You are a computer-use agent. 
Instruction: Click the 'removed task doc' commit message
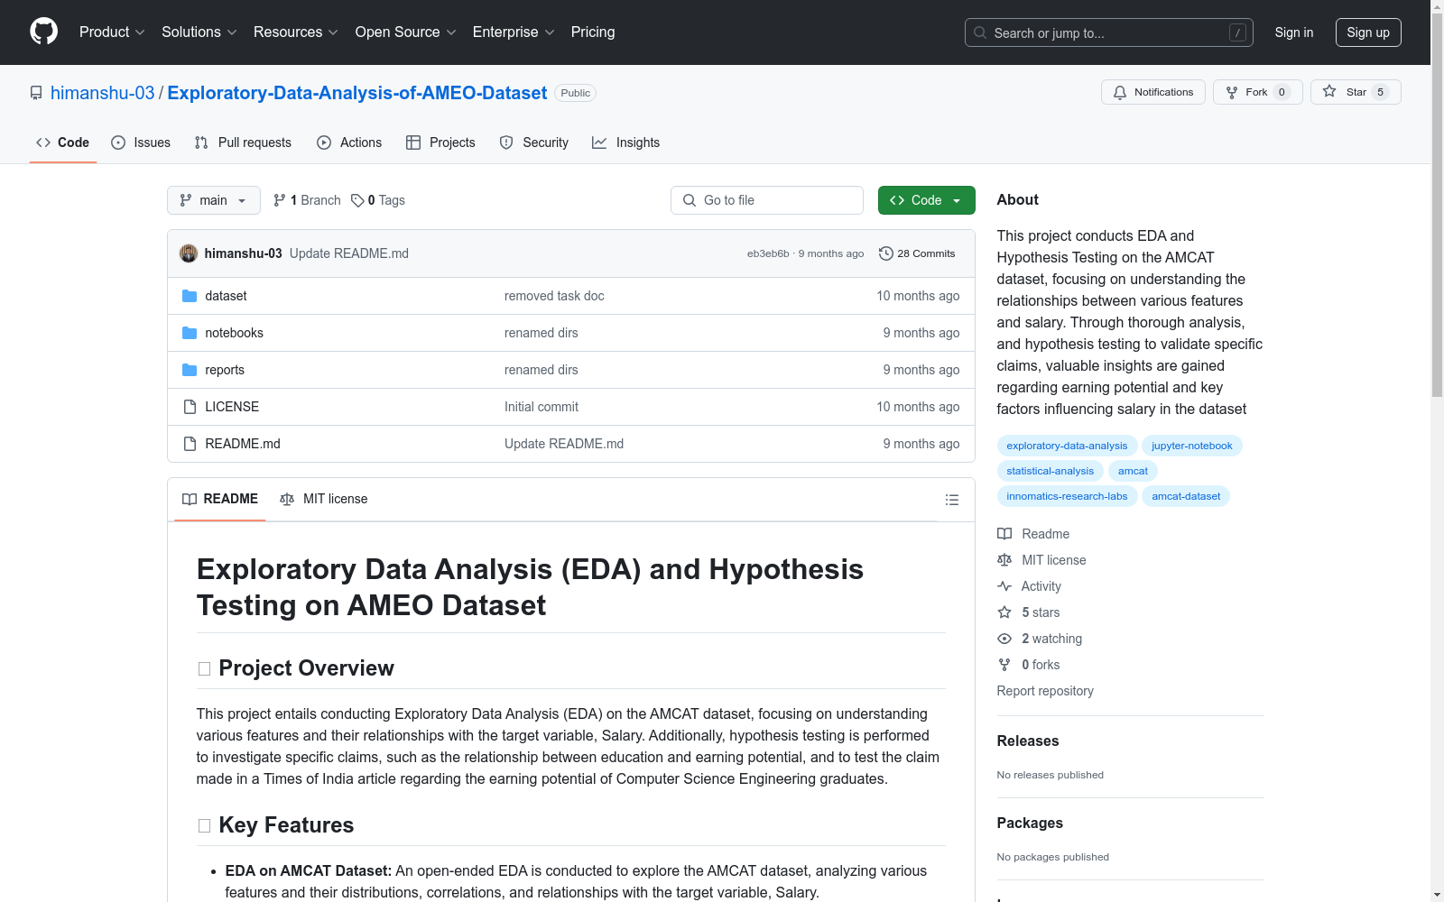(x=554, y=296)
